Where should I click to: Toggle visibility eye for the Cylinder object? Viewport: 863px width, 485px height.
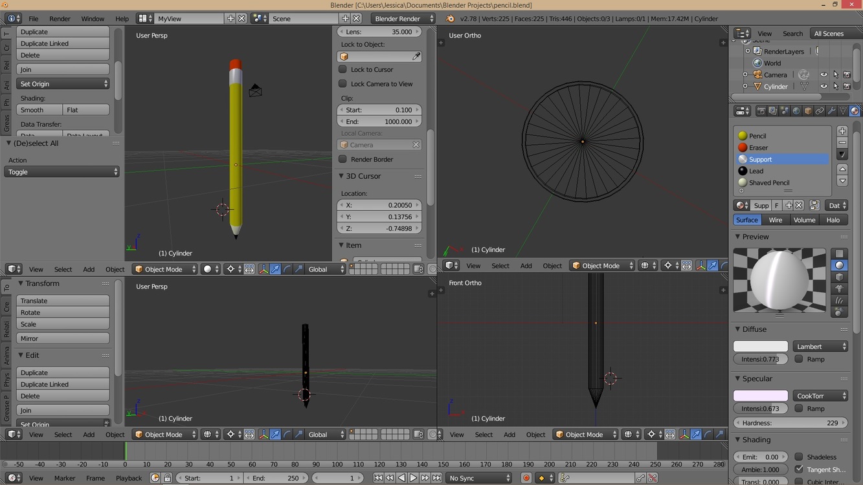pyautogui.click(x=824, y=86)
